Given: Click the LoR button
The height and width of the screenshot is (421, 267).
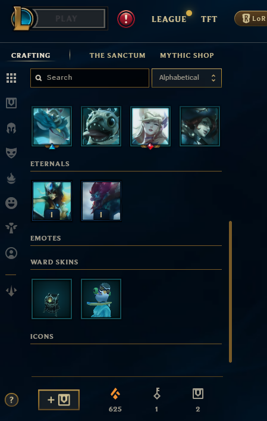Looking at the screenshot, I should pos(251,18).
